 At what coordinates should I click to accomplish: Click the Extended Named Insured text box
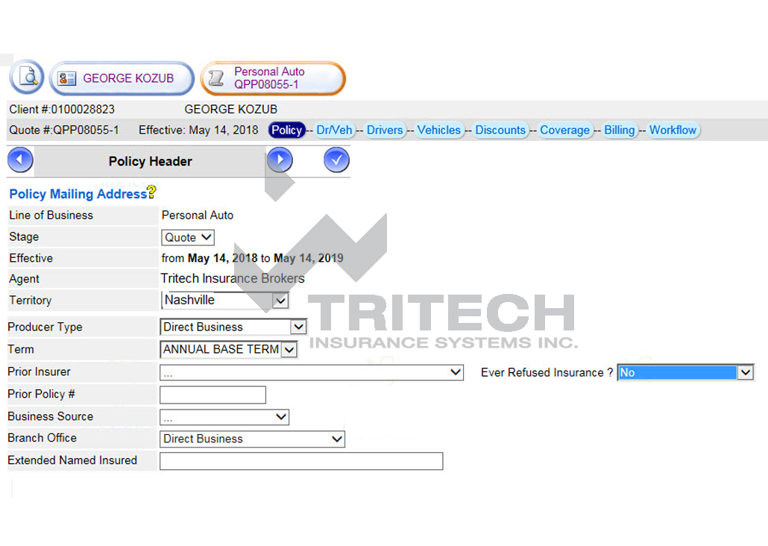point(301,461)
